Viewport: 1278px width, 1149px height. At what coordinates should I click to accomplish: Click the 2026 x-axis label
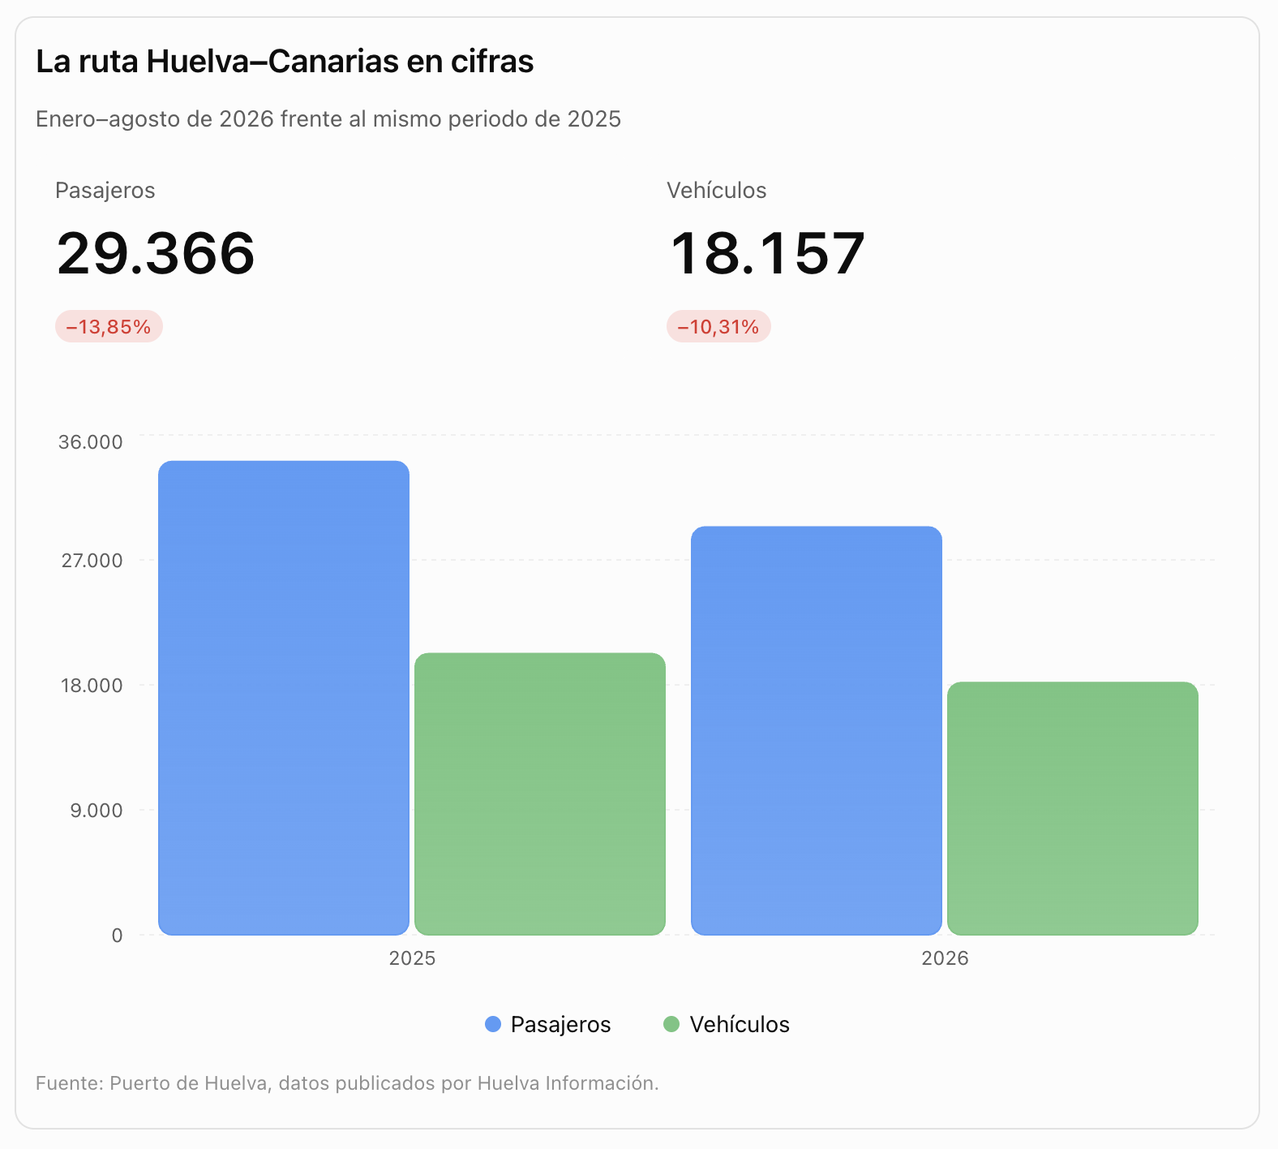pyautogui.click(x=945, y=958)
